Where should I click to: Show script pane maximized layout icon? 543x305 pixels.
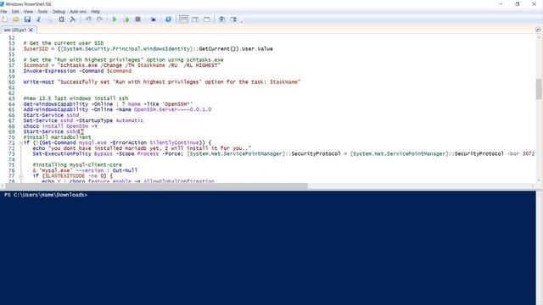pyautogui.click(x=207, y=19)
